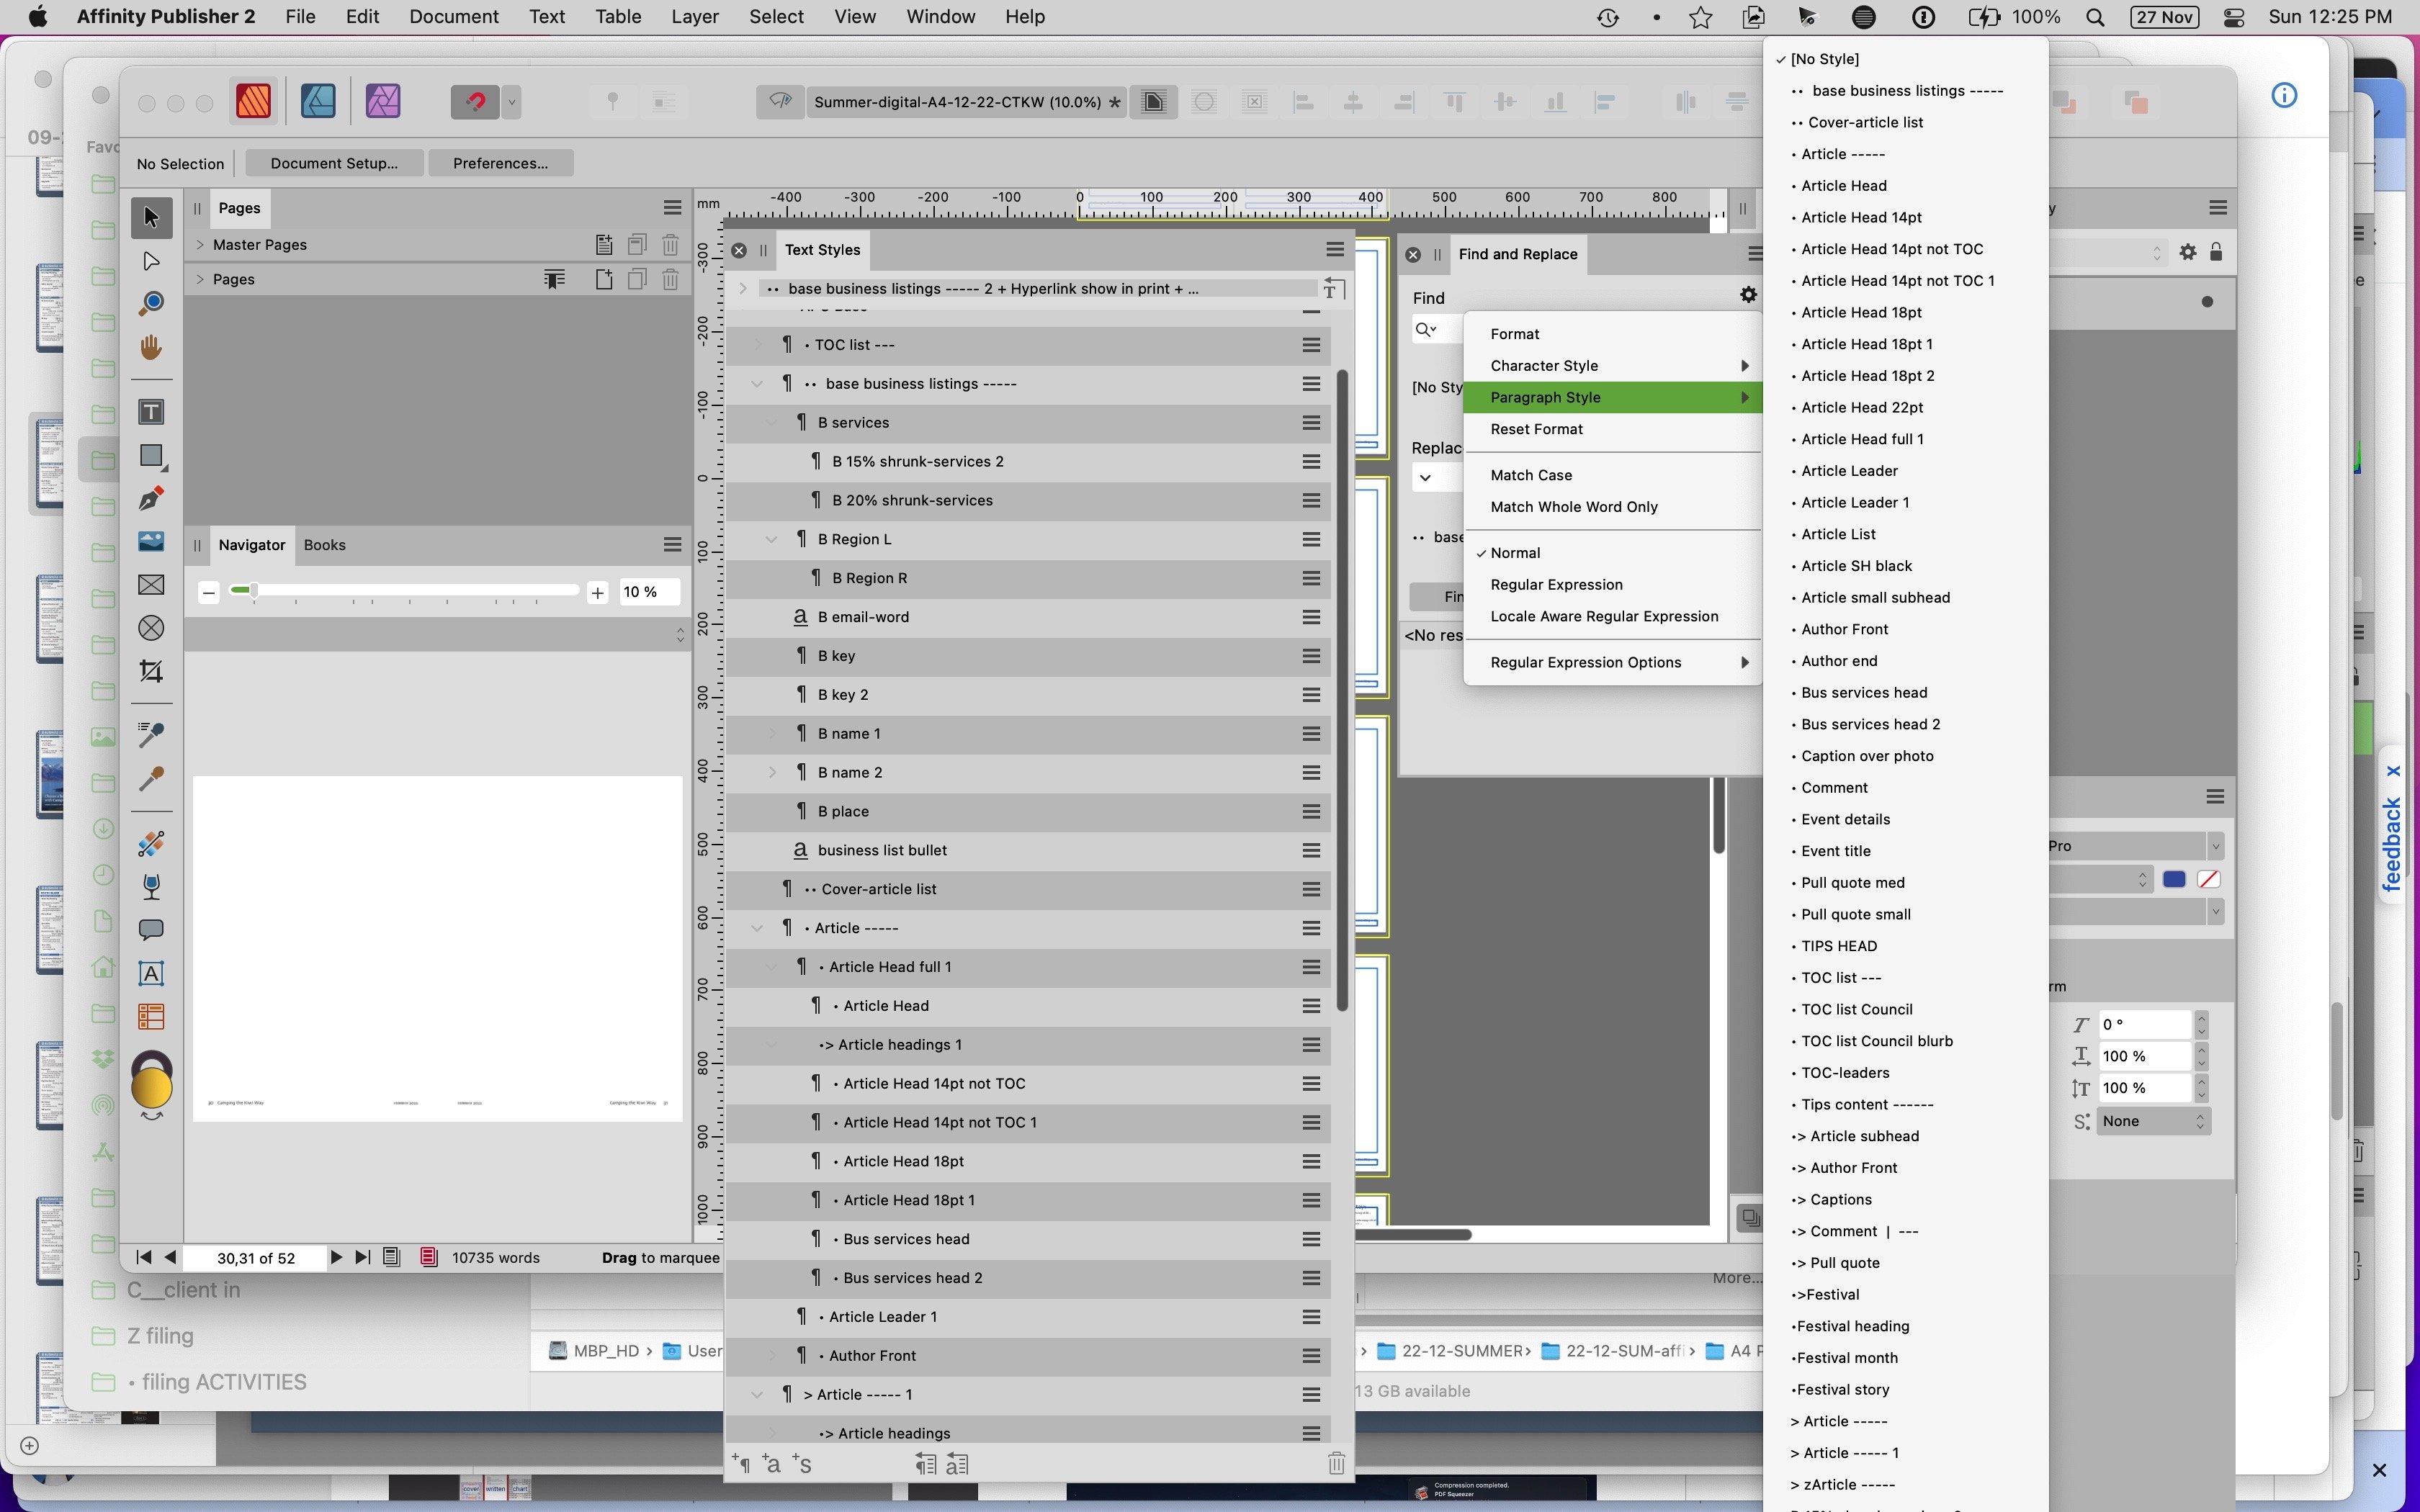Open Document Setup dialog
The image size is (2420, 1512).
point(334,162)
